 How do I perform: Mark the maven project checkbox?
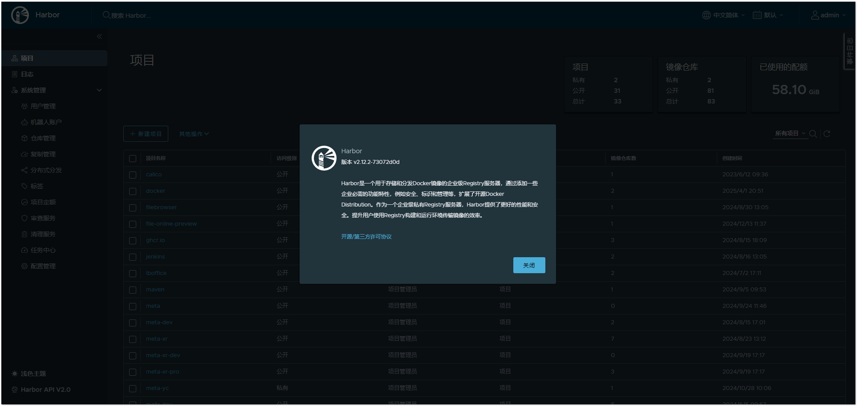pyautogui.click(x=133, y=290)
